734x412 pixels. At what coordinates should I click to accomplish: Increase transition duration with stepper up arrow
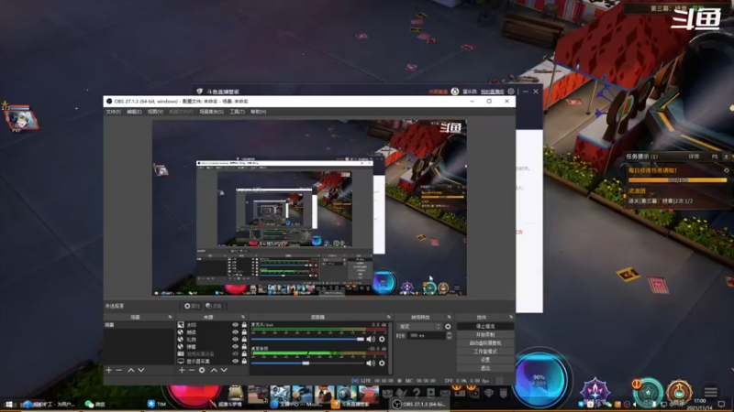point(449,333)
